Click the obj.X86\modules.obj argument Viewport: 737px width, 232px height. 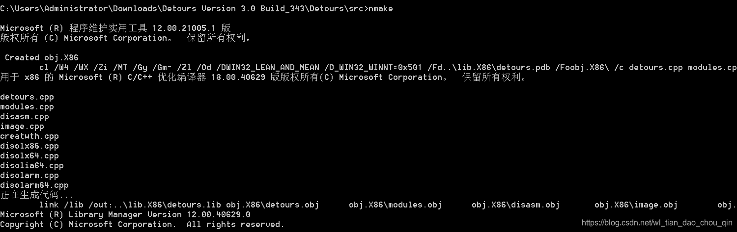pos(396,205)
